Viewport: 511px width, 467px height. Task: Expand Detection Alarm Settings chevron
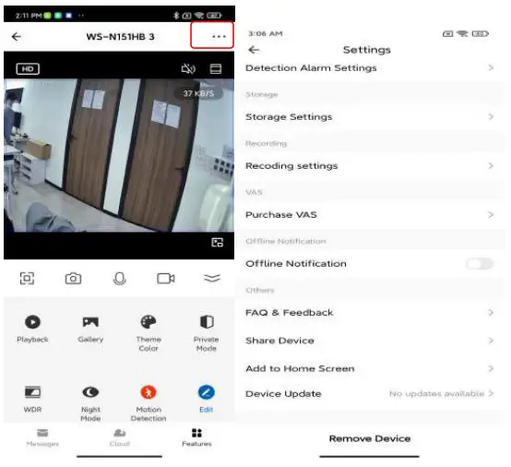coord(491,67)
